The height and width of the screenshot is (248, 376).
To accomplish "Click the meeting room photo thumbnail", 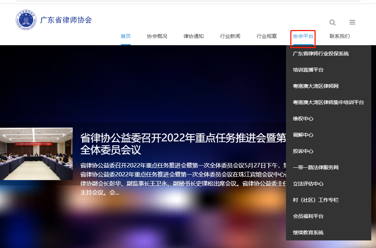I will click(x=36, y=154).
